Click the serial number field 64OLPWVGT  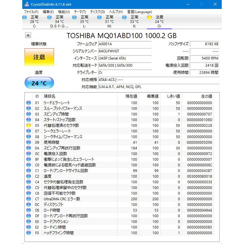125,51
